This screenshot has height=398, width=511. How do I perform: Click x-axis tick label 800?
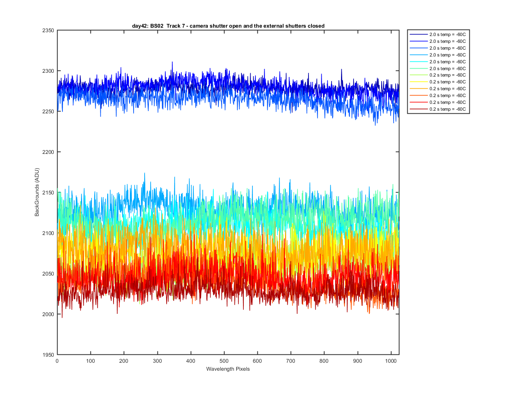(324, 361)
